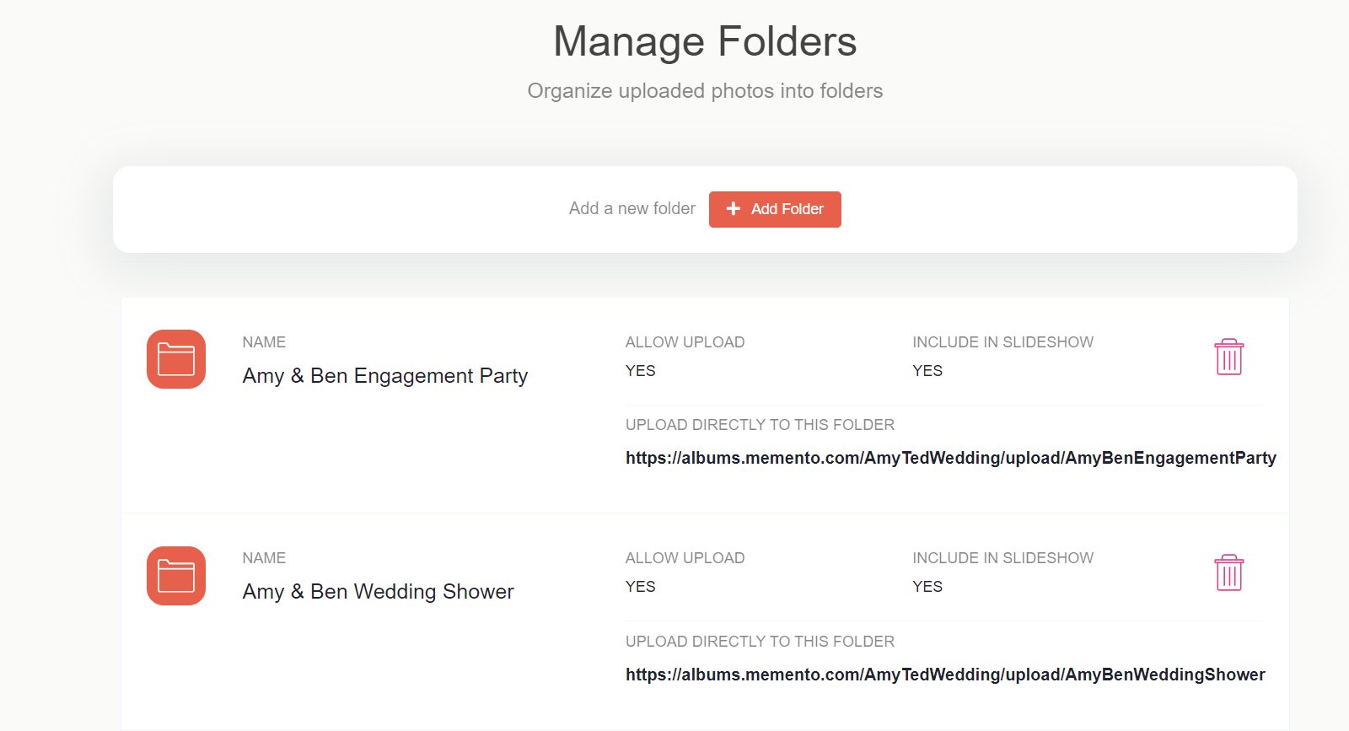Viewport: 1349px width, 731px height.
Task: Open the AmyBenEngagementParty upload link
Action: [x=951, y=458]
